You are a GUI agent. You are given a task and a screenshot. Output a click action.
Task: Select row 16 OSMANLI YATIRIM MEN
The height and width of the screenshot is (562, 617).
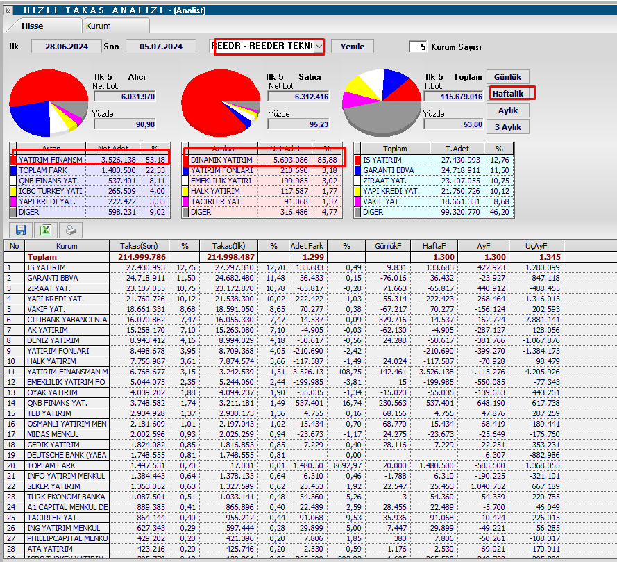(284, 424)
